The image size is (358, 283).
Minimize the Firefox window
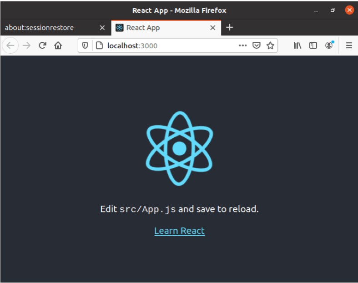pyautogui.click(x=316, y=10)
